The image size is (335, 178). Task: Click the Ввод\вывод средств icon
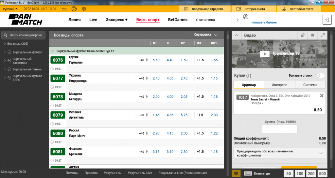coord(186,9)
